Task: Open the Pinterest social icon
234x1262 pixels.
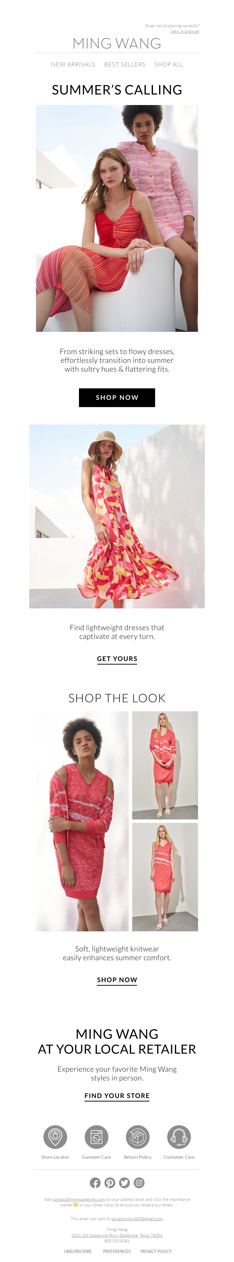Action: pos(110,1183)
